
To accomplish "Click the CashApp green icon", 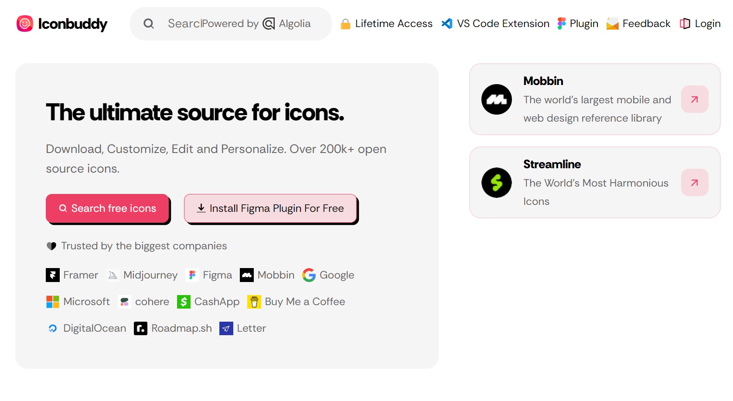I will [184, 302].
